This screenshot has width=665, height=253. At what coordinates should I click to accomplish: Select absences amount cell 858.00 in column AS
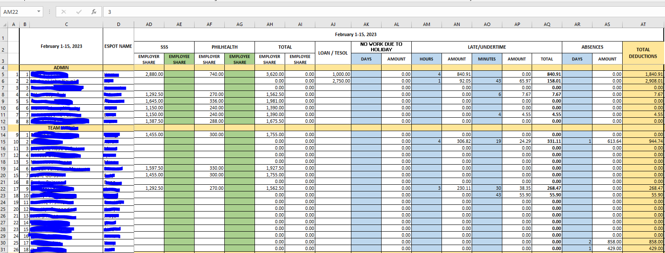coord(607,242)
